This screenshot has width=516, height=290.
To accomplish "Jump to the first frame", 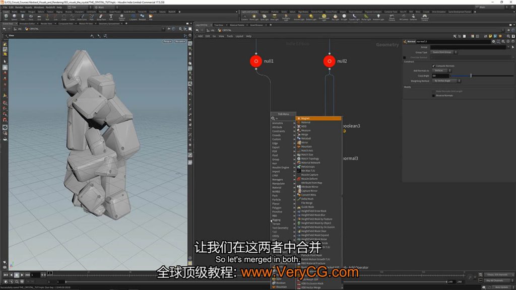I will point(6,275).
